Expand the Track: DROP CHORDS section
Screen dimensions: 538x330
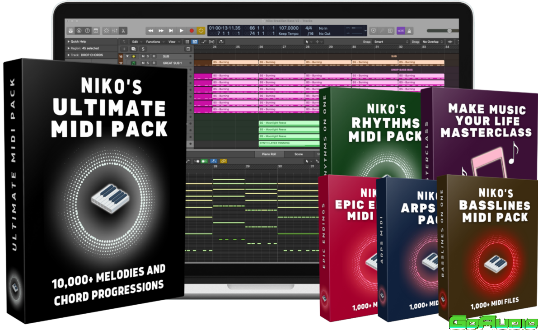[x=69, y=55]
